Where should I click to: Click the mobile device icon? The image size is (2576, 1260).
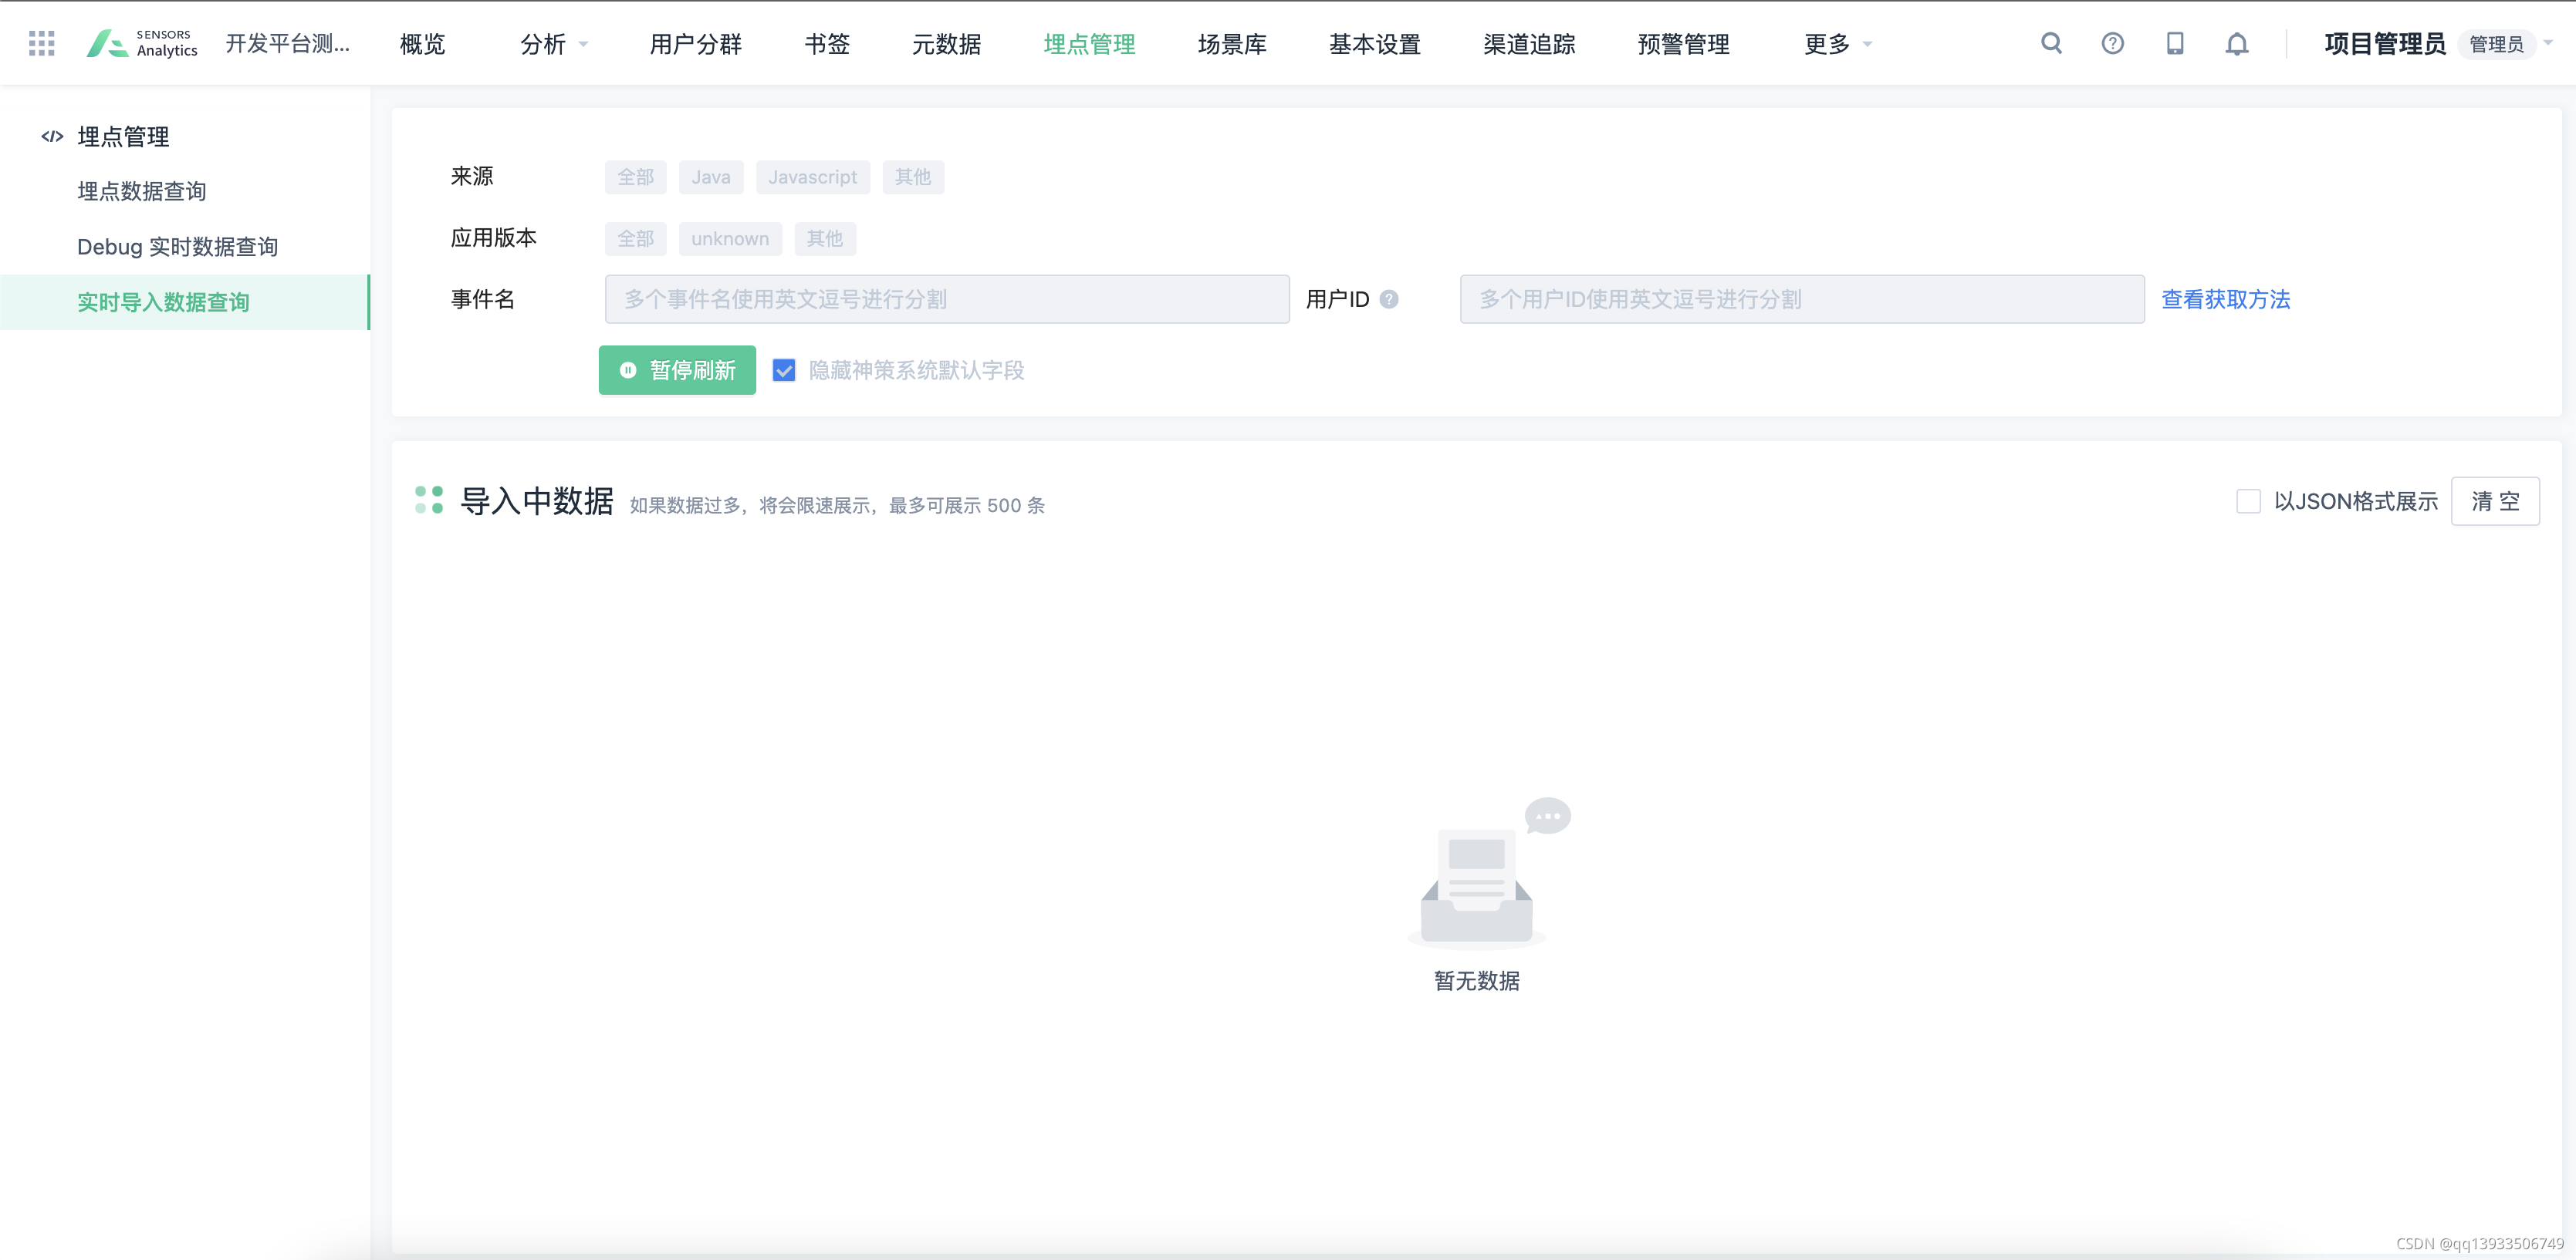point(2174,43)
